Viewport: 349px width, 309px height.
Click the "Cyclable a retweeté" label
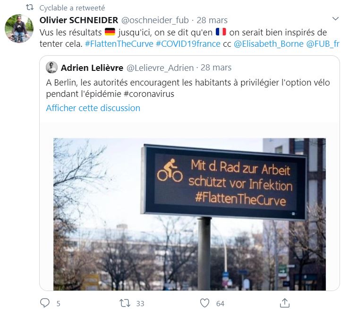(72, 8)
